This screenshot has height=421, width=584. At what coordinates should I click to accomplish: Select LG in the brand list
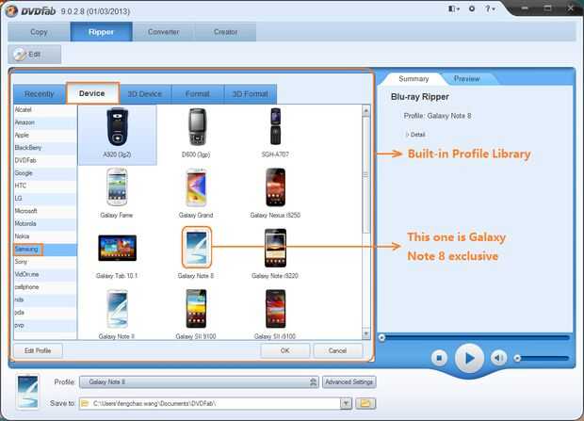pos(45,198)
